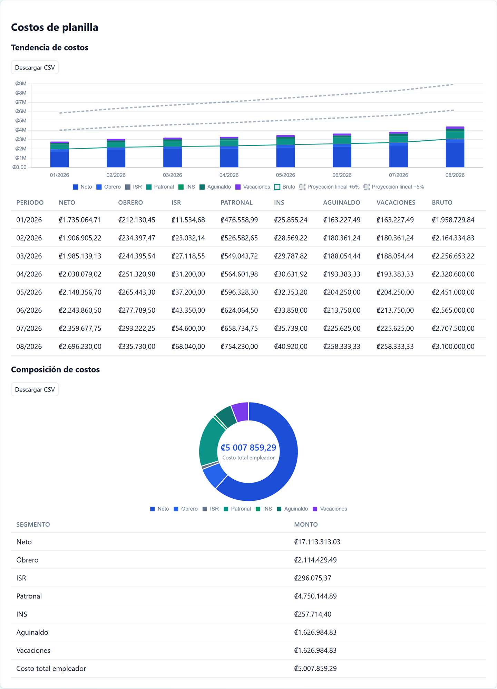Click the 01/2026 stacked bar
Viewport: 497px width, 689px height.
click(x=59, y=154)
